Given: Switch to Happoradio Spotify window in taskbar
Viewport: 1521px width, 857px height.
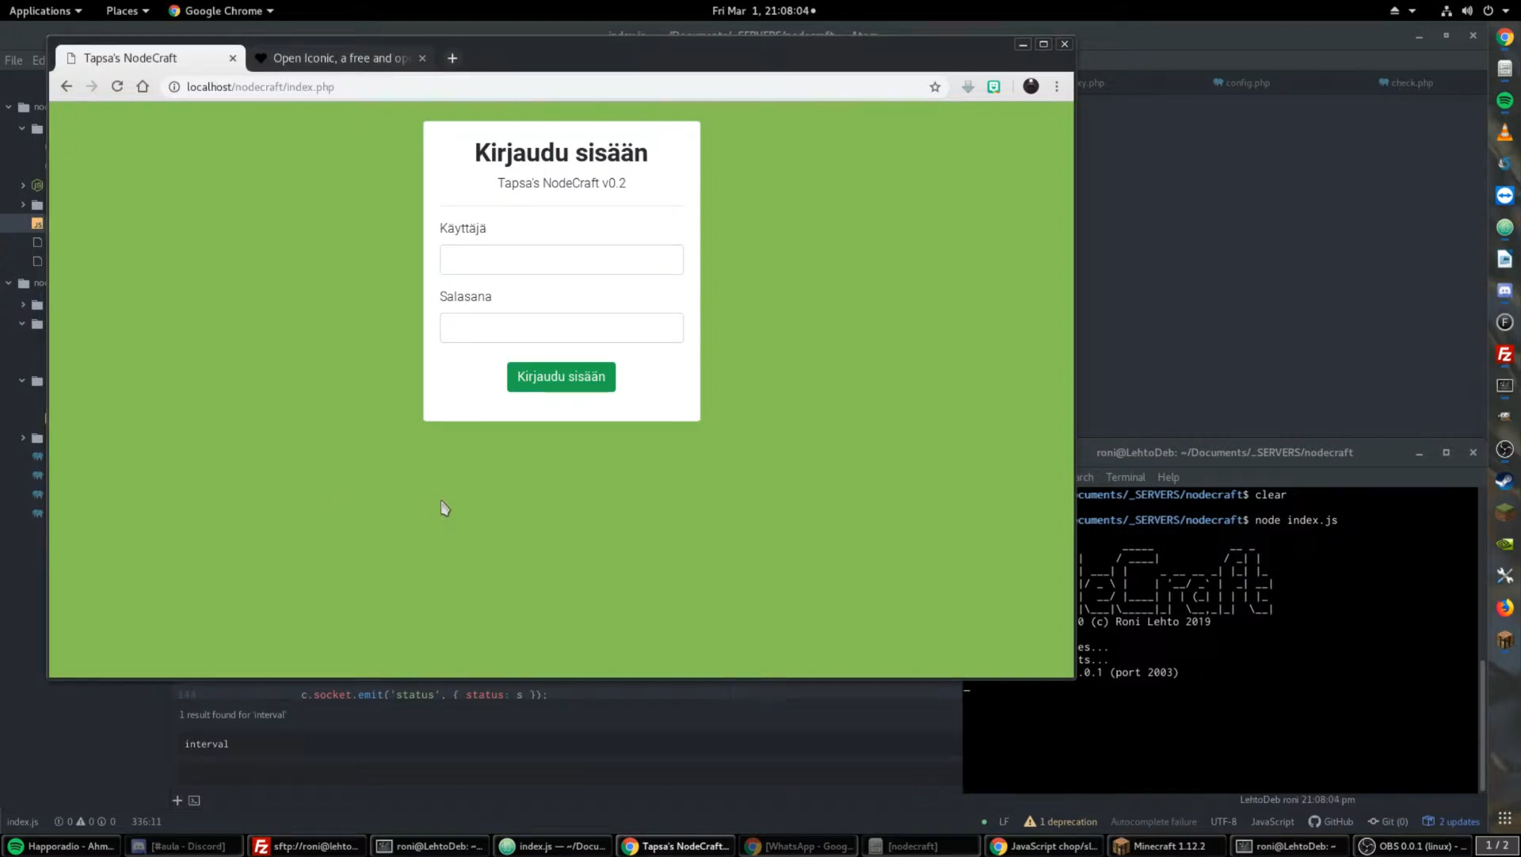Looking at the screenshot, I should coord(61,846).
